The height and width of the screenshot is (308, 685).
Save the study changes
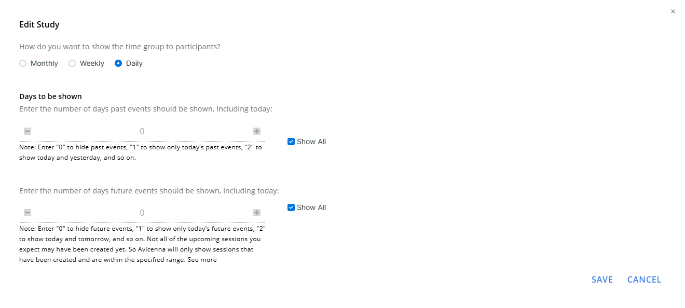[x=602, y=279]
